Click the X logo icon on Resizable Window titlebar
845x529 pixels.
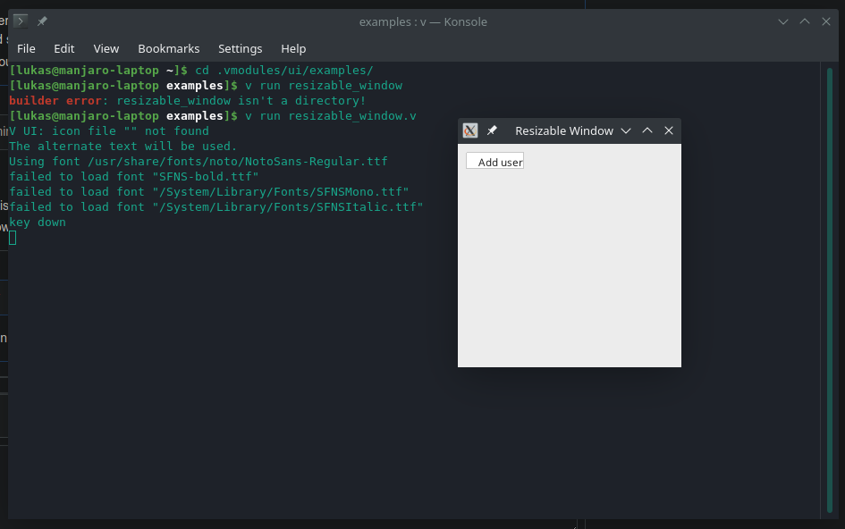(469, 130)
